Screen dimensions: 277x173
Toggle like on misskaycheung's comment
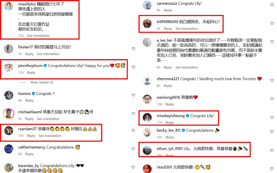coord(272,117)
